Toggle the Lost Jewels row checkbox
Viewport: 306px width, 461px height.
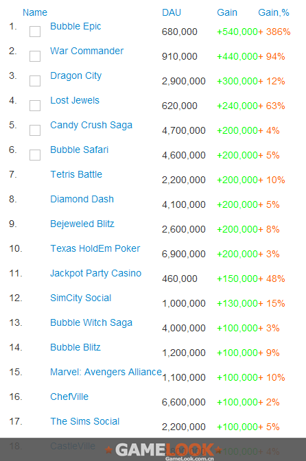35,106
